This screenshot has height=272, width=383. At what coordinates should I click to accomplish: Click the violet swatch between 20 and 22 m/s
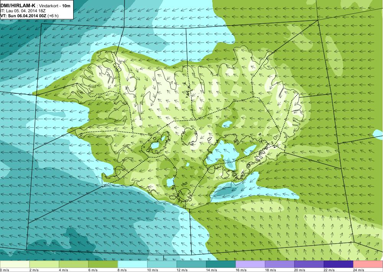[x=309, y=264]
